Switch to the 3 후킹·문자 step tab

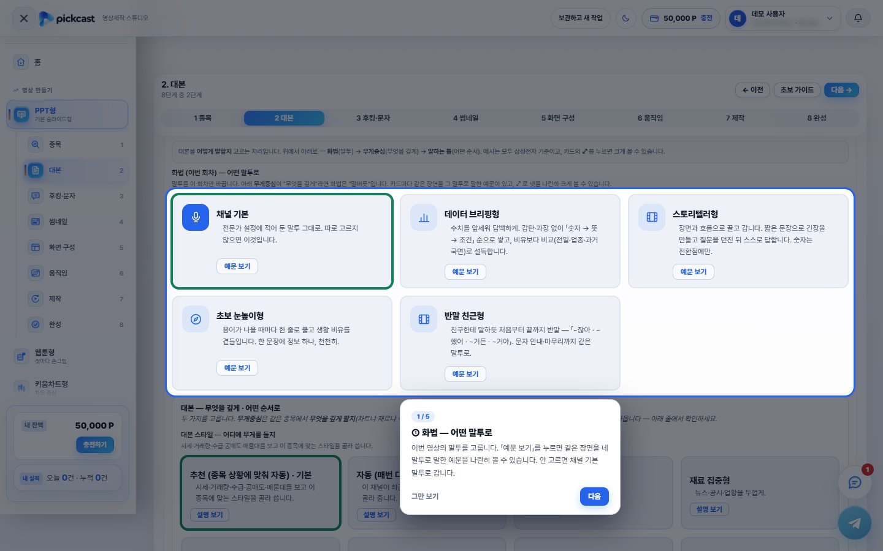coord(373,118)
